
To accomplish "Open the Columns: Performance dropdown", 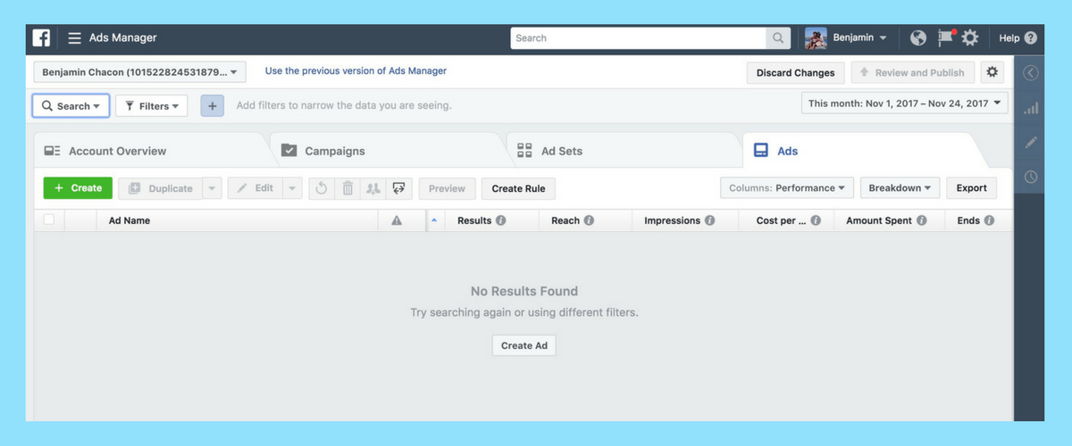I will pos(787,188).
